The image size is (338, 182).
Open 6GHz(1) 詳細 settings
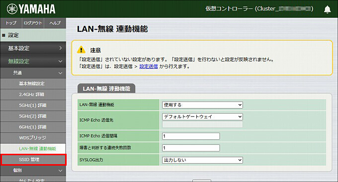click(x=33, y=127)
